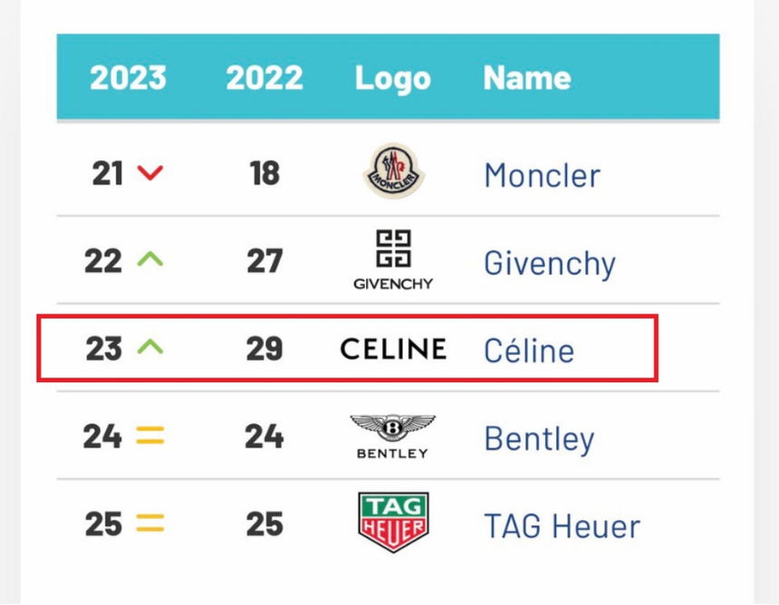Click the yellow equals sign beside 24

click(150, 437)
